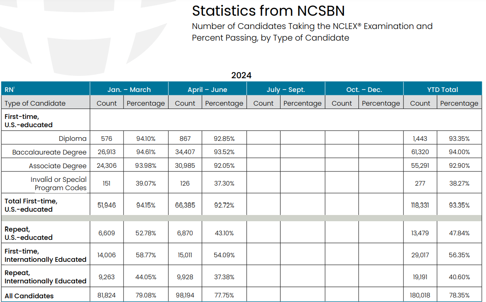Screen dimensions: 486x302
Task: Click the 'Associate Degree' row label
Action: point(58,166)
